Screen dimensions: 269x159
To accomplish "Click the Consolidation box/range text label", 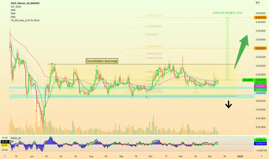I will tap(102, 61).
